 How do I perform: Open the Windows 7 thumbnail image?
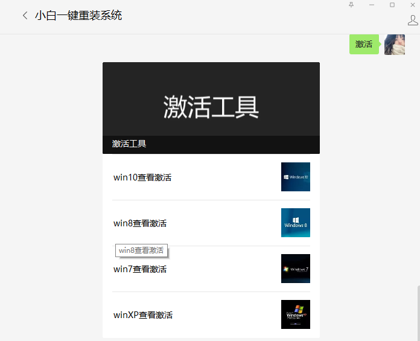coord(295,269)
